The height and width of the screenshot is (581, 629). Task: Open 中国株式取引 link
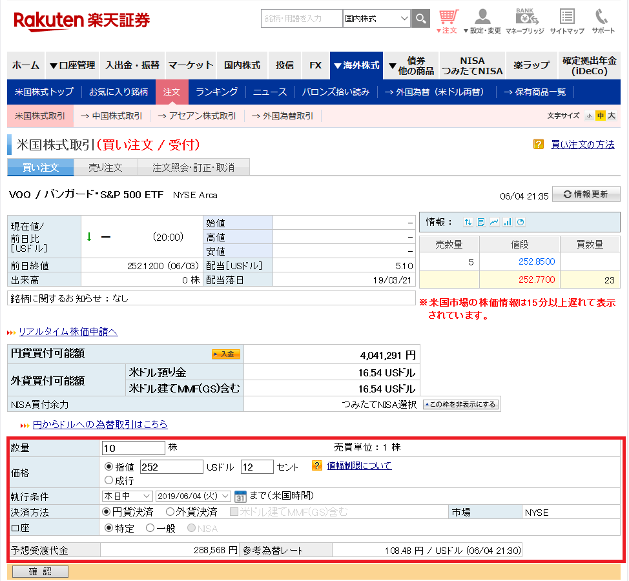click(112, 116)
